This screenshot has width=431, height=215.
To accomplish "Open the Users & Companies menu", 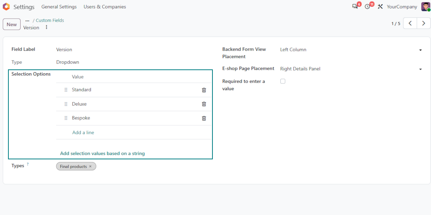I will pyautogui.click(x=105, y=6).
